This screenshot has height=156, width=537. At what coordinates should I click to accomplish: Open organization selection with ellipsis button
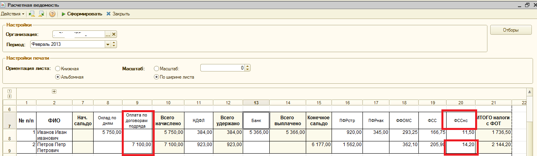click(x=107, y=34)
